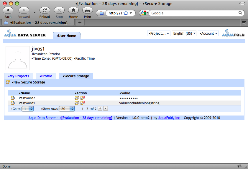Screen dimensions: 248x169
Task: Edit the Password1 secure storage entry
Action: [77, 103]
